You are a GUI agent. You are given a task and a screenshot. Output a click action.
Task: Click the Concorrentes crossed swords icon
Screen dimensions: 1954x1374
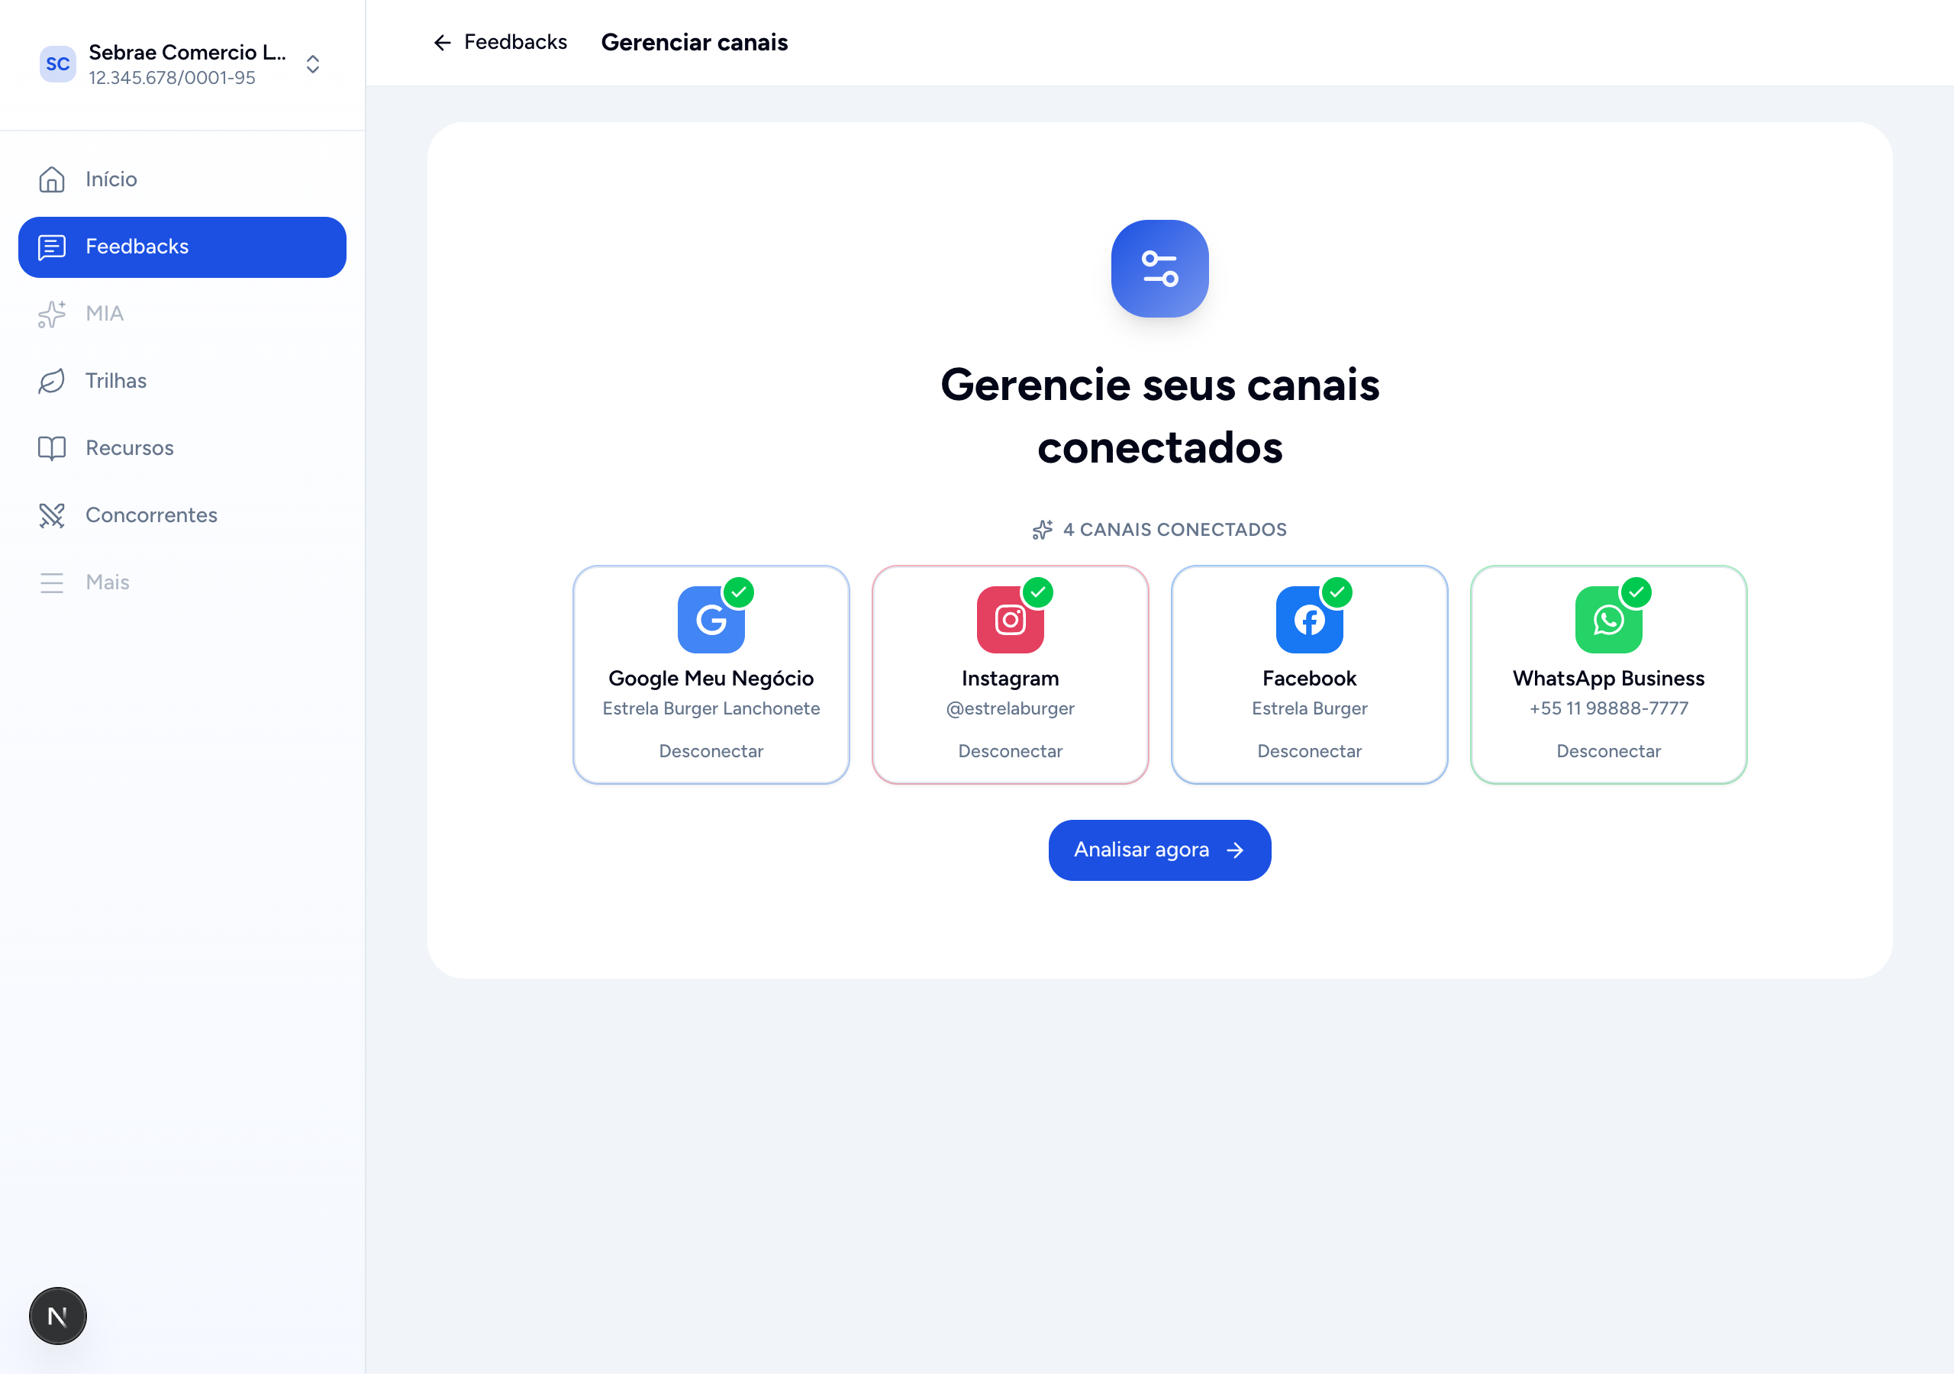[52, 516]
